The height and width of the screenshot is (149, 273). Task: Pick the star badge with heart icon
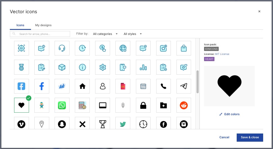184,67
